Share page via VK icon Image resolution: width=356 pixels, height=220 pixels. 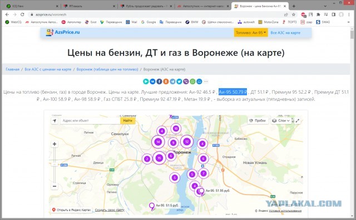(x=152, y=81)
